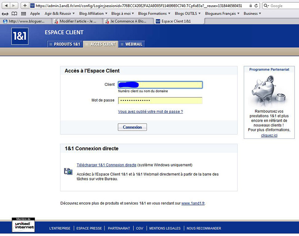Open Reading List glasses icon
The image size is (299, 236).
click(x=5, y=14)
